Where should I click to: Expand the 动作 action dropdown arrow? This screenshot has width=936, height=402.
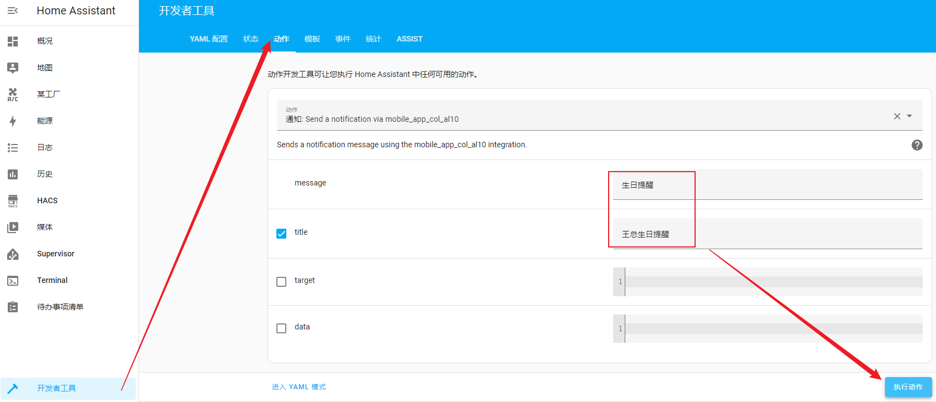click(909, 116)
